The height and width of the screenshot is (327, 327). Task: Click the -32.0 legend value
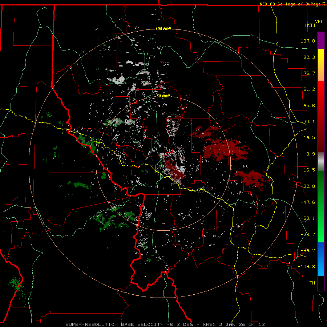click(x=308, y=186)
